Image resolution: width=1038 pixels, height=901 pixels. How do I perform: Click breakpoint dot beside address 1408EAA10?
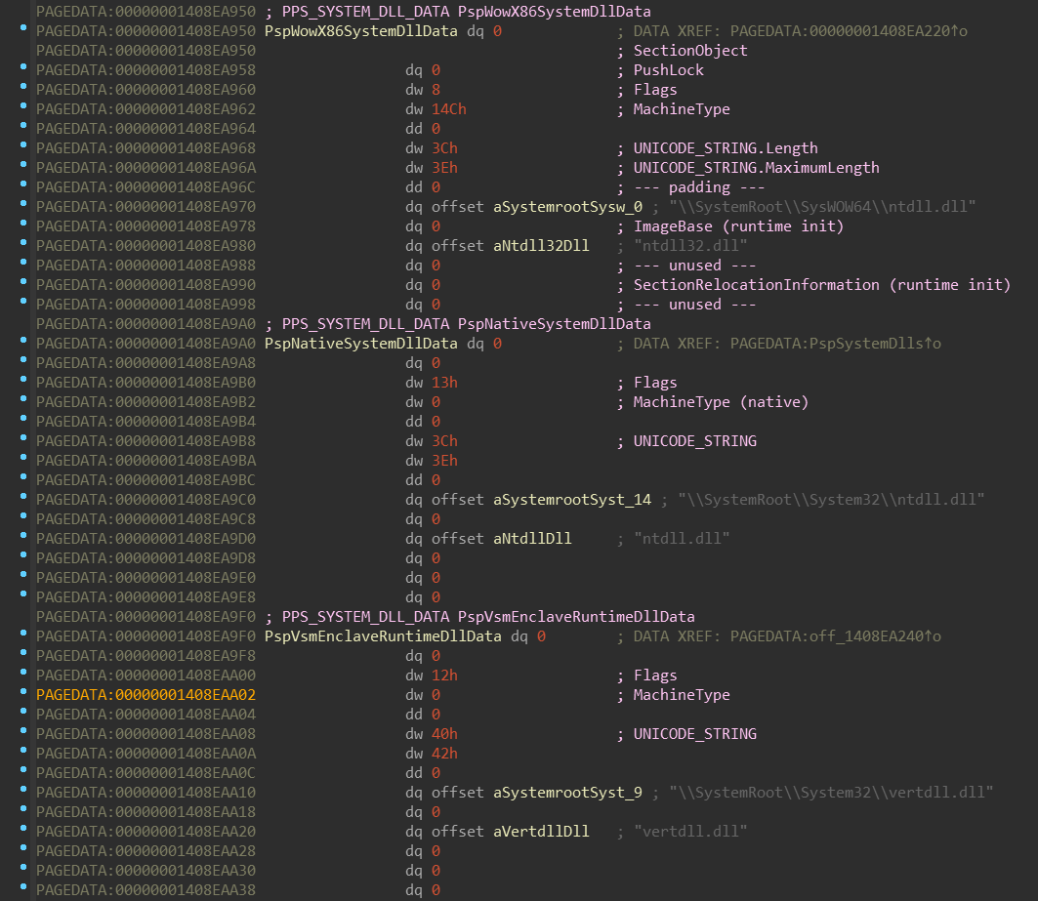coord(23,789)
